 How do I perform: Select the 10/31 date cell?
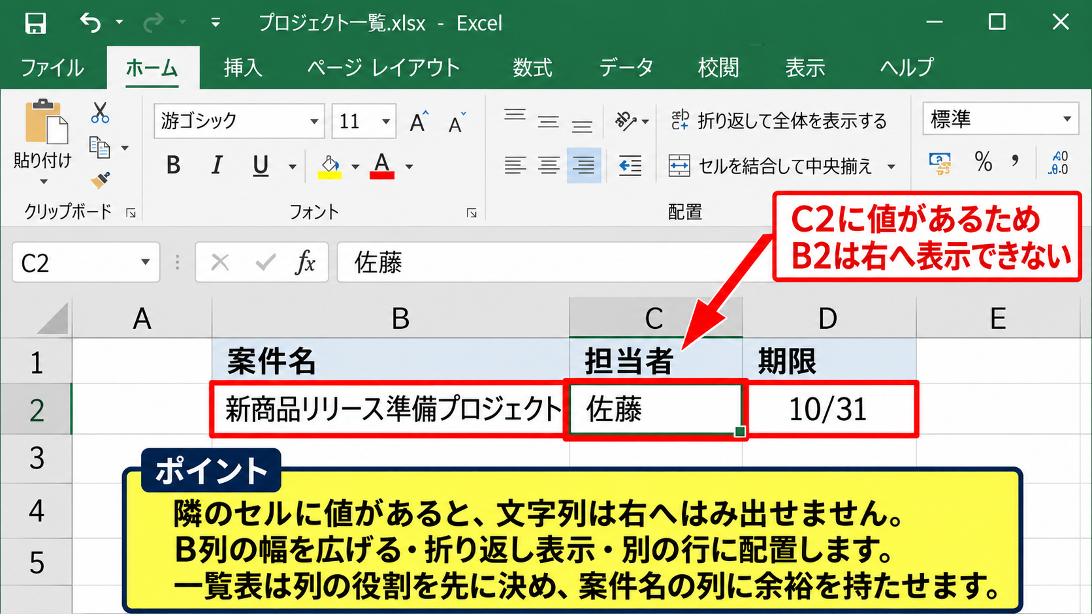[x=829, y=409]
